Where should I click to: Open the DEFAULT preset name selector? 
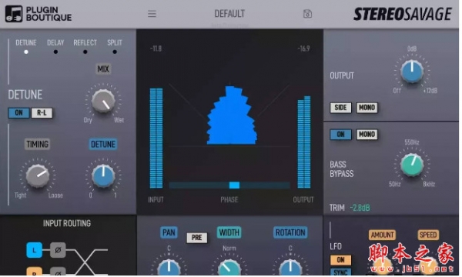click(x=229, y=14)
